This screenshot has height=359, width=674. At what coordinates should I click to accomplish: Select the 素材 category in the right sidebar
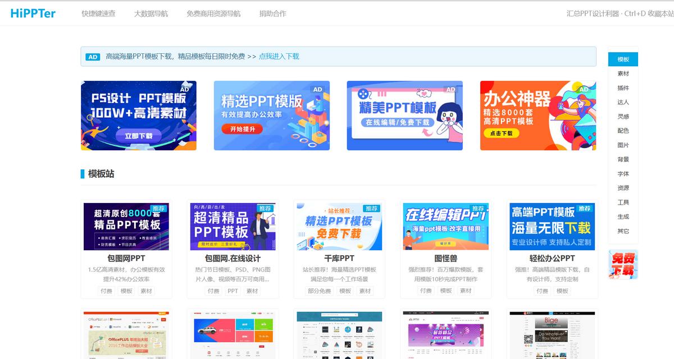coord(622,74)
